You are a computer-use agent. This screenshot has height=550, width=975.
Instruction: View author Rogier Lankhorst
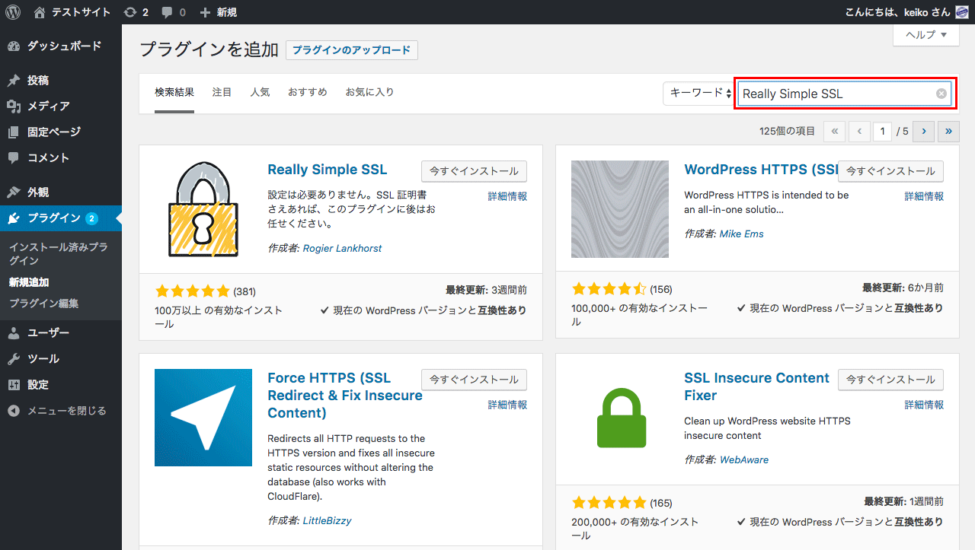pyautogui.click(x=342, y=248)
